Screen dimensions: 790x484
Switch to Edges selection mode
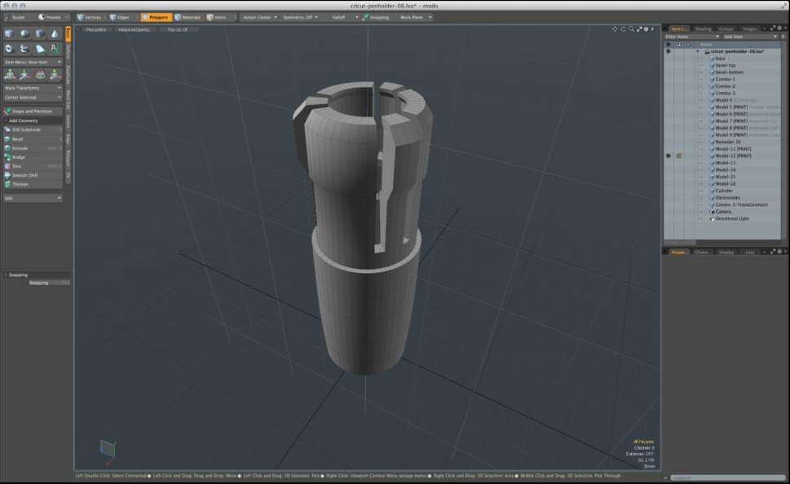[x=120, y=17]
